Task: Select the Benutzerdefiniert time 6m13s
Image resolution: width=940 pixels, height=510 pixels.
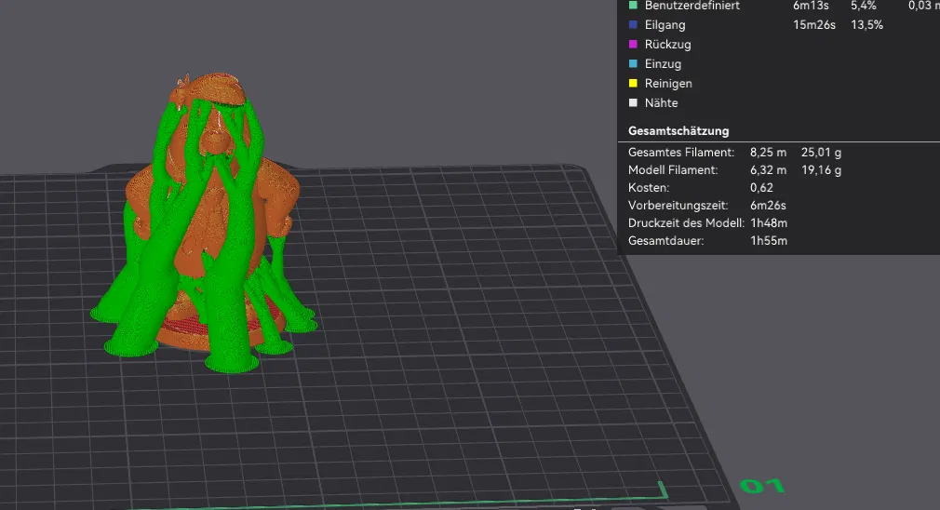Action: (811, 6)
